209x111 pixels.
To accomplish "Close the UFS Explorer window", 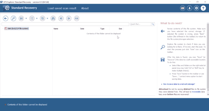I will click(x=205, y=2).
